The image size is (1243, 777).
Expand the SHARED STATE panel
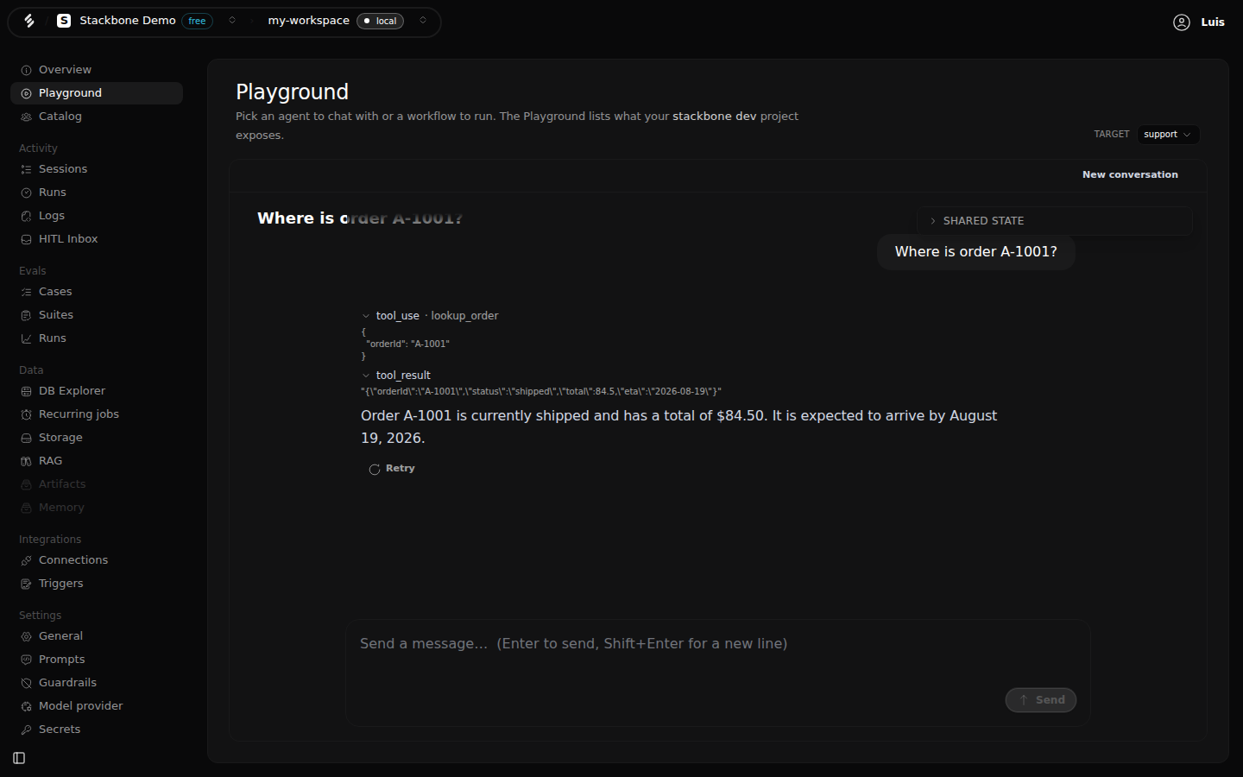1054,221
